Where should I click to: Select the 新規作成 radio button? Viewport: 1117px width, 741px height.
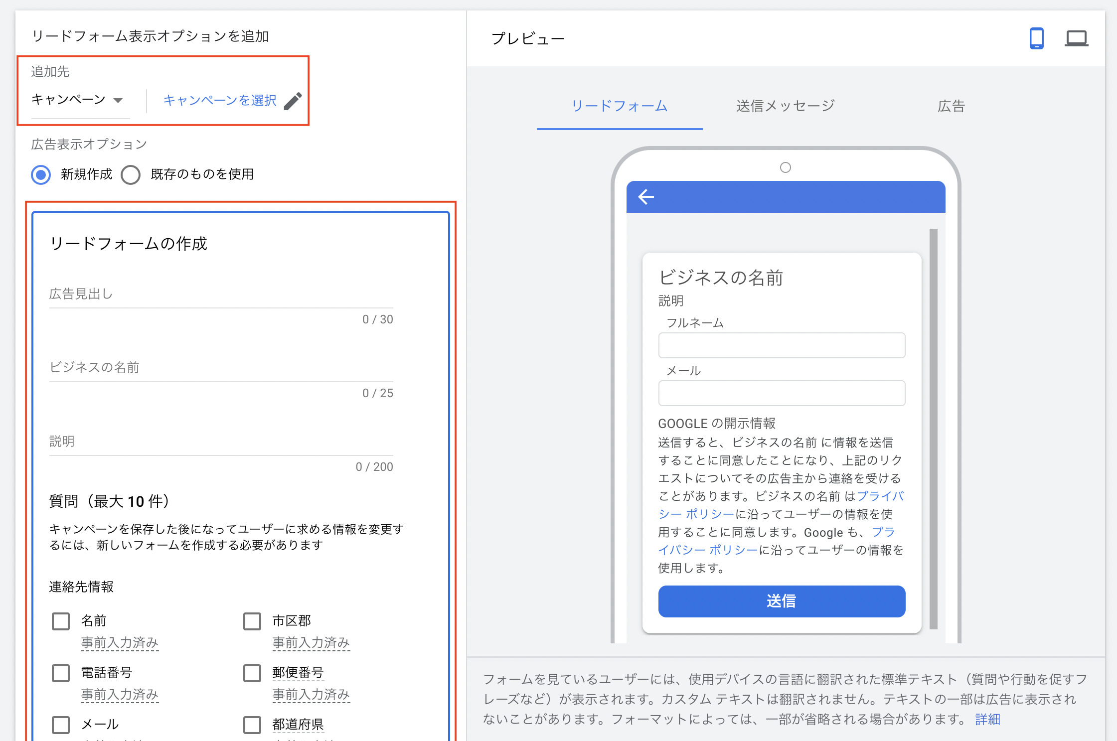click(x=41, y=175)
